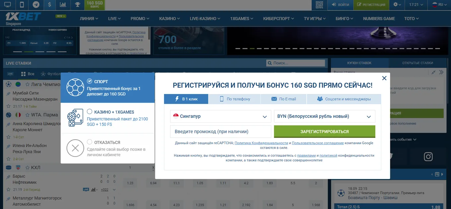Open the LIVE-КАЗИНО menu
This screenshot has height=209, width=451.
(x=205, y=19)
